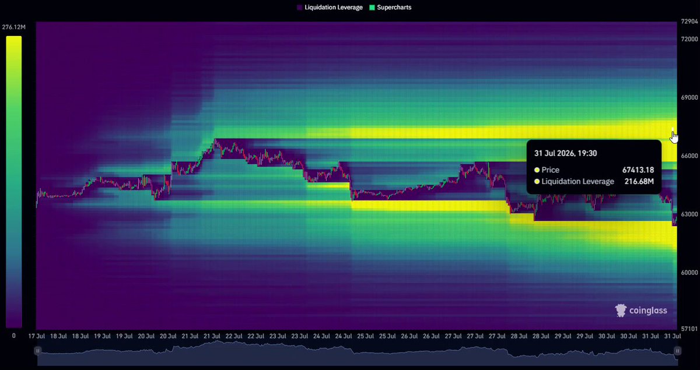Click the tooltip price value 67413.18
The image size is (700, 370).
tap(638, 170)
